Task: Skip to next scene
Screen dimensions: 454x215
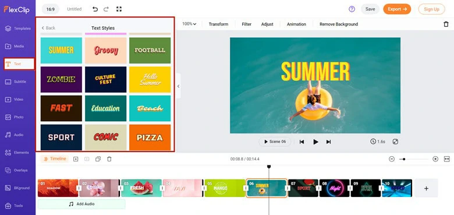Action: coord(328,142)
